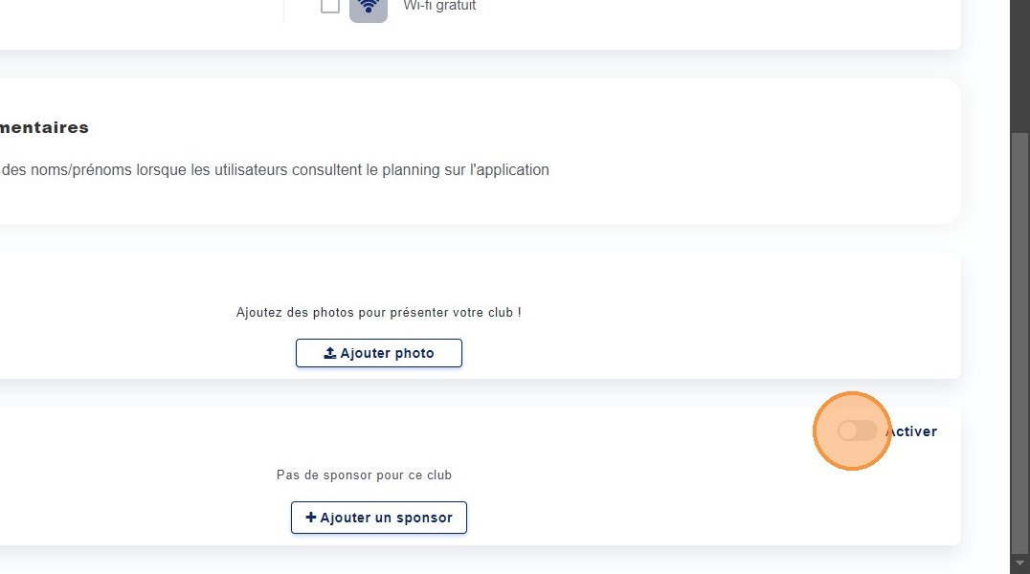Click the upload icon in Ajouter photo
The width and height of the screenshot is (1030, 574).
[329, 353]
